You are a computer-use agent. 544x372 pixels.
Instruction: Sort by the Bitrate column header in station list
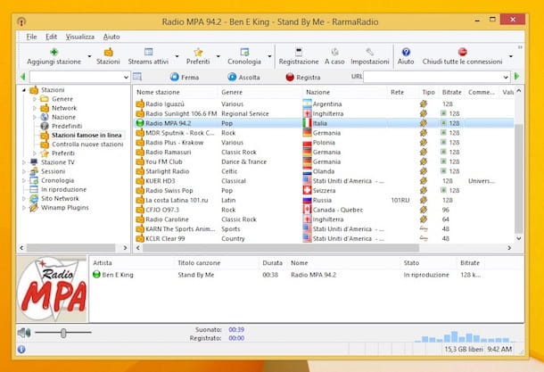[x=452, y=92]
